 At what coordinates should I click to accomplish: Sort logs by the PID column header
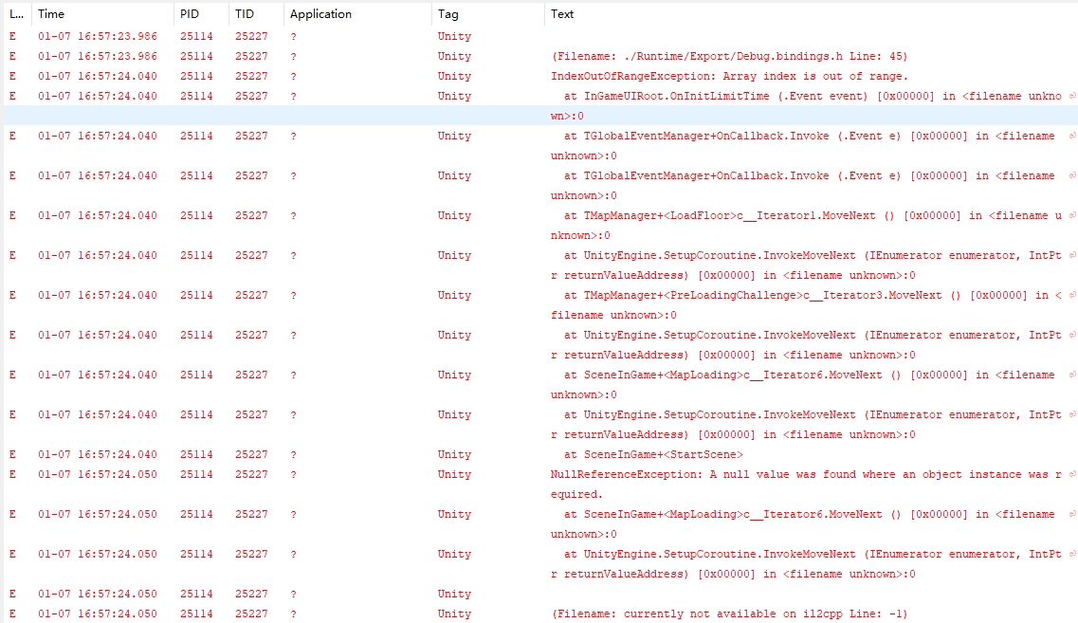(x=190, y=14)
